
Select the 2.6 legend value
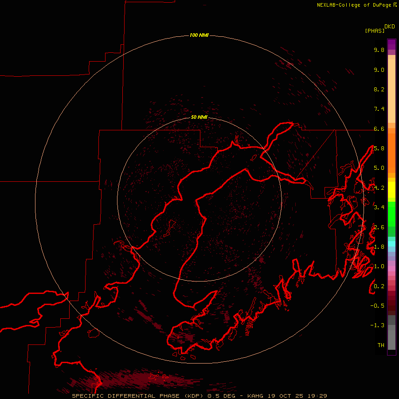[379, 227]
